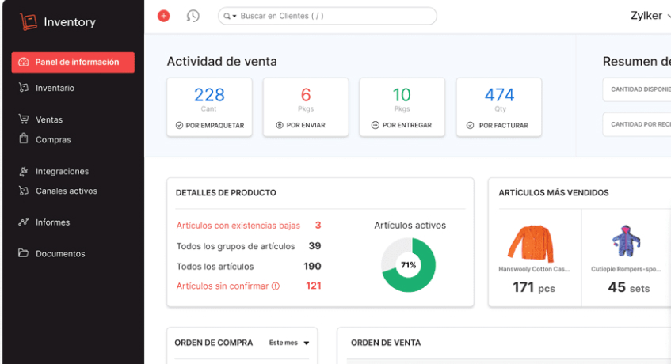Click the Documentos folder icon
671x364 pixels.
tap(24, 254)
